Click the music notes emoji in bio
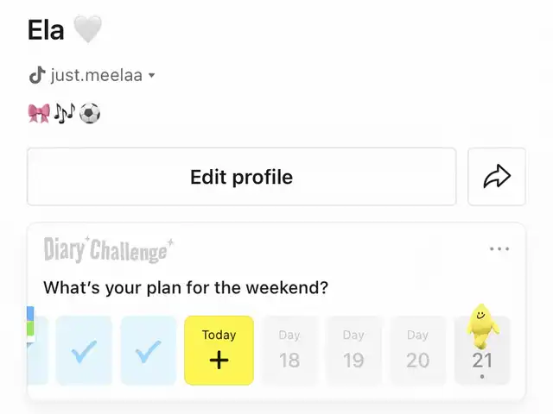The height and width of the screenshot is (414, 553). (65, 113)
